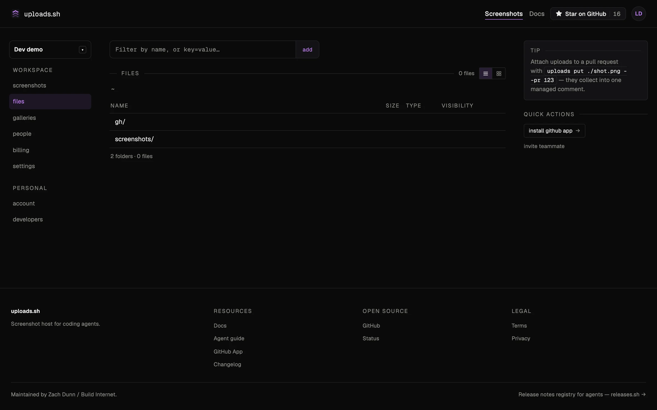Click 'Maintained by Zach Dunn / Build Internet.'
Screen dimensions: 657x410
64,394
